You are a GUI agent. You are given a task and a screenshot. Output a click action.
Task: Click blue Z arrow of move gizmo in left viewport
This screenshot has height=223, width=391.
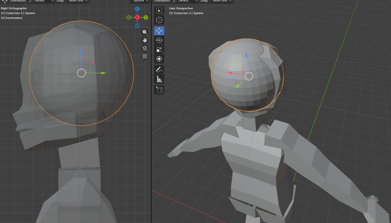click(x=81, y=51)
